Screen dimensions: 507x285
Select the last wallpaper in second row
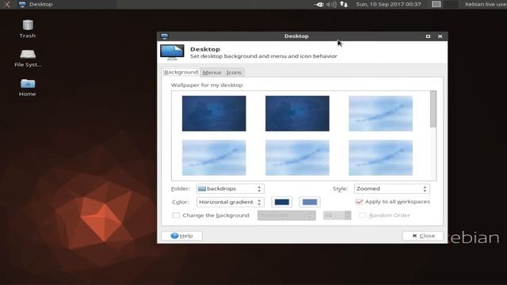(x=380, y=158)
